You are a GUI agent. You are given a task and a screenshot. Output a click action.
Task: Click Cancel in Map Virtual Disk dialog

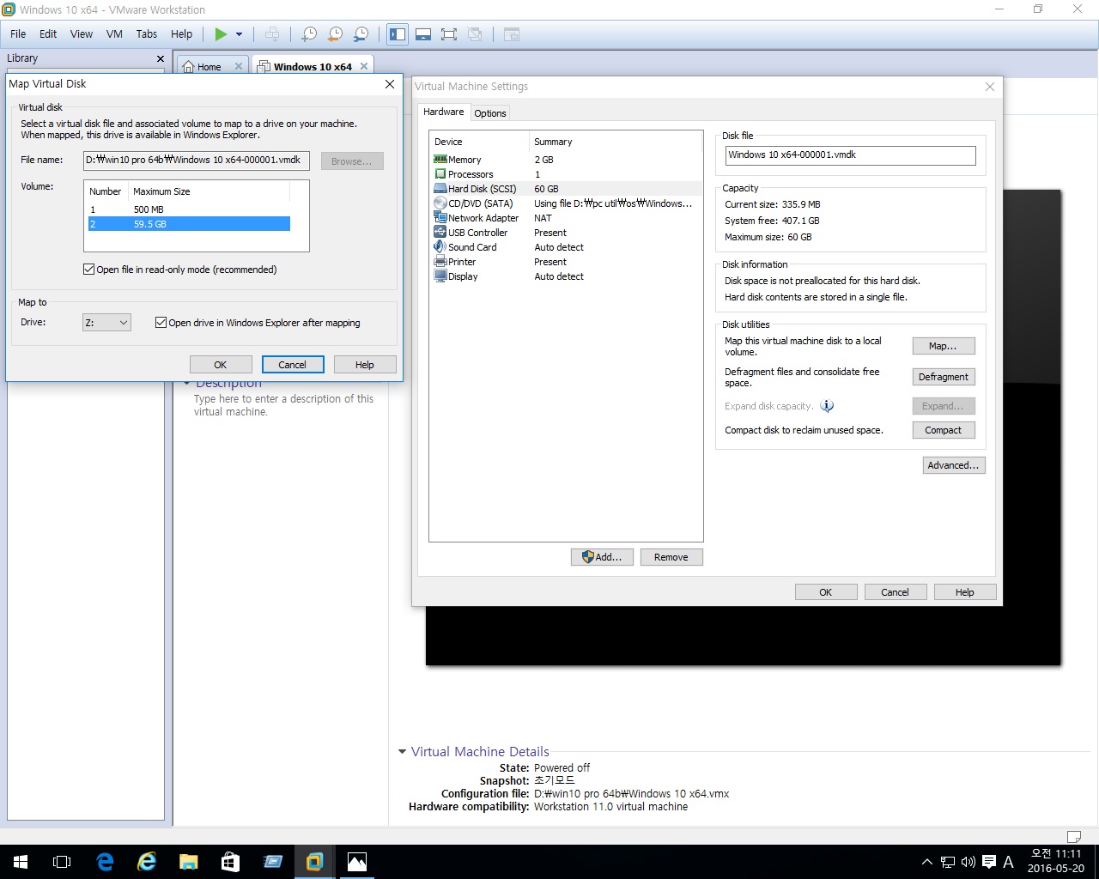[x=293, y=365]
